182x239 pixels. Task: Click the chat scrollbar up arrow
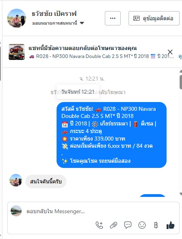[181, 71]
